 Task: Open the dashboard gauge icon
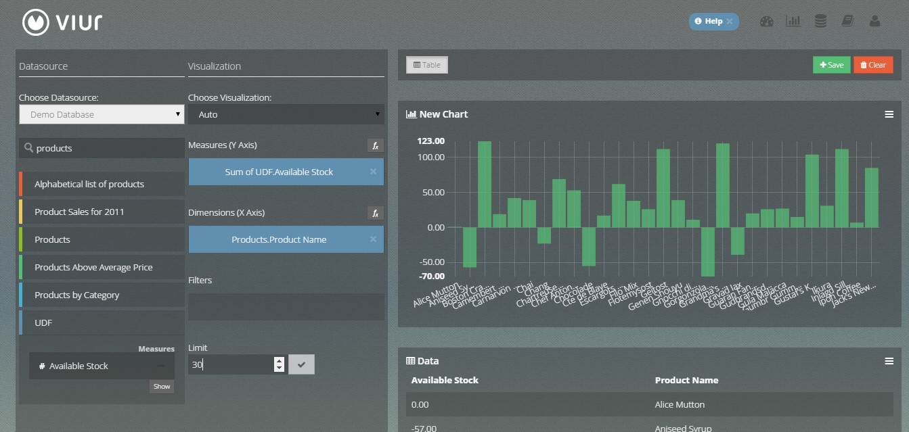click(766, 22)
